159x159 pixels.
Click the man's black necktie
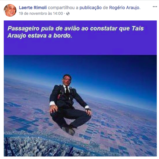click(x=67, y=91)
